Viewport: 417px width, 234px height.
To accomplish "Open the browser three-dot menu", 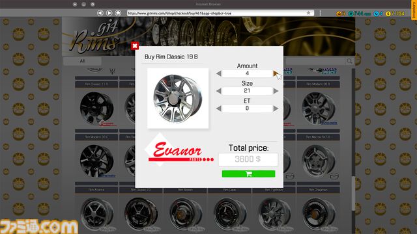I will pos(320,13).
